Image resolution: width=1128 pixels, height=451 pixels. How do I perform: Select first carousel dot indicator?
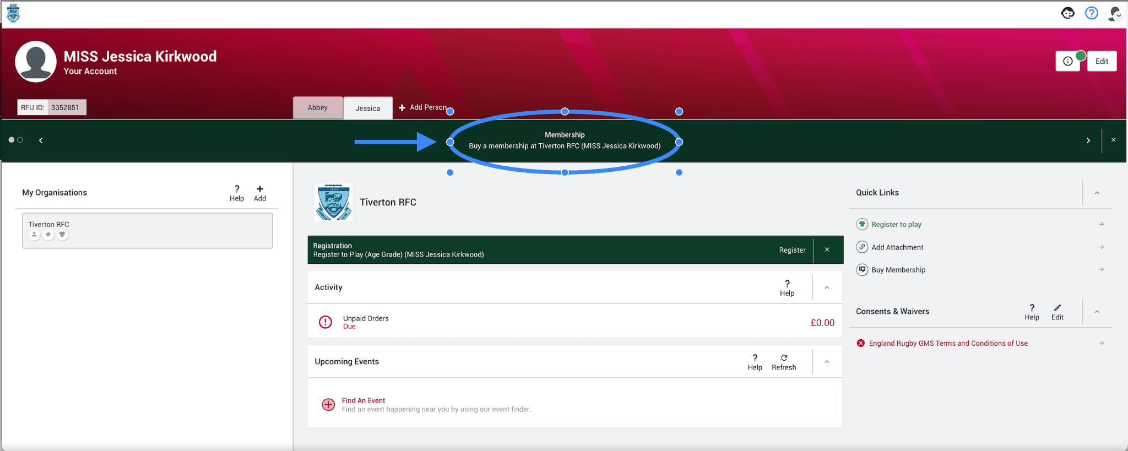pyautogui.click(x=11, y=140)
